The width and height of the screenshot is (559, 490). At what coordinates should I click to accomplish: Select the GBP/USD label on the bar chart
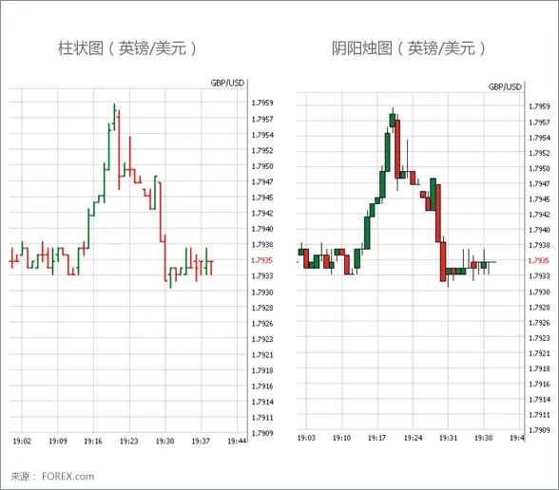click(227, 83)
